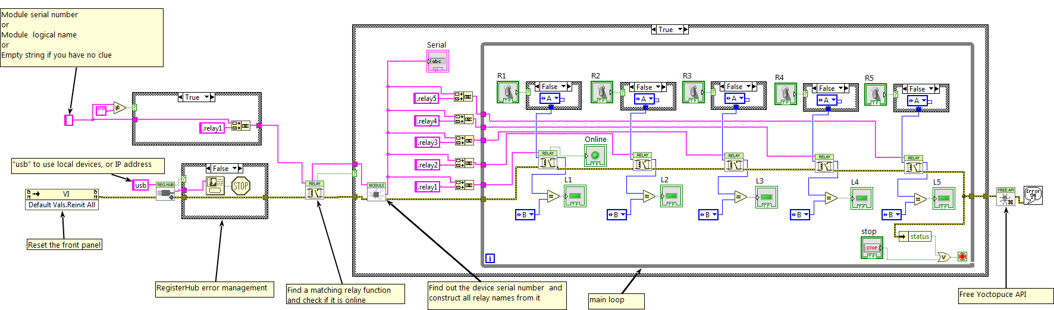Click the loop iteration 'i' terminal
This screenshot has height=310, width=1054.
490,258
